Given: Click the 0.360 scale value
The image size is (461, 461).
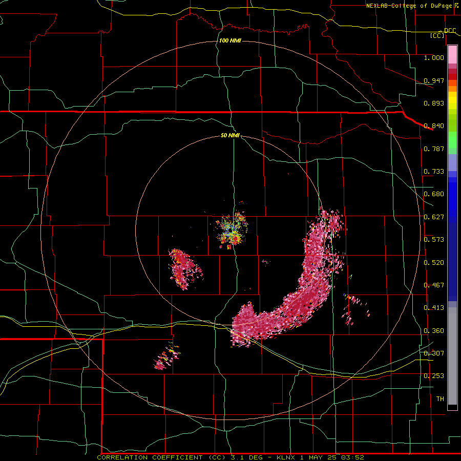Looking at the screenshot, I should coord(434,331).
